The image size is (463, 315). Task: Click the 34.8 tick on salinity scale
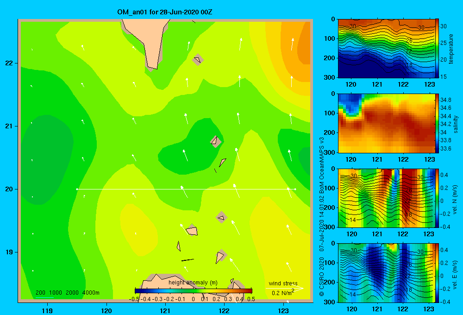(445, 100)
